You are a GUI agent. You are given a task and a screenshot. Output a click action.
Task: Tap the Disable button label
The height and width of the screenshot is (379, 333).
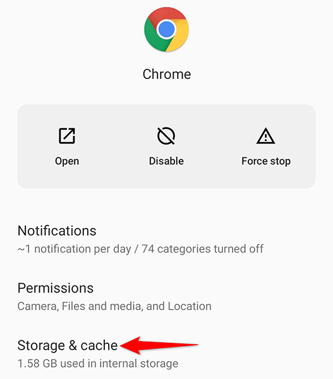(x=166, y=161)
